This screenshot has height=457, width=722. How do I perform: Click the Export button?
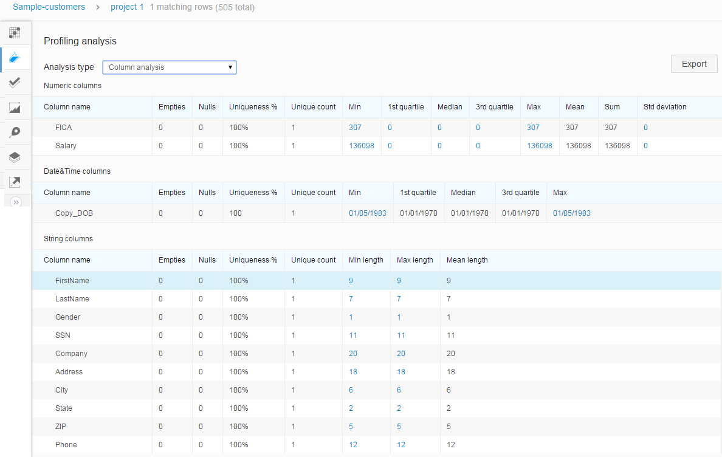click(694, 64)
